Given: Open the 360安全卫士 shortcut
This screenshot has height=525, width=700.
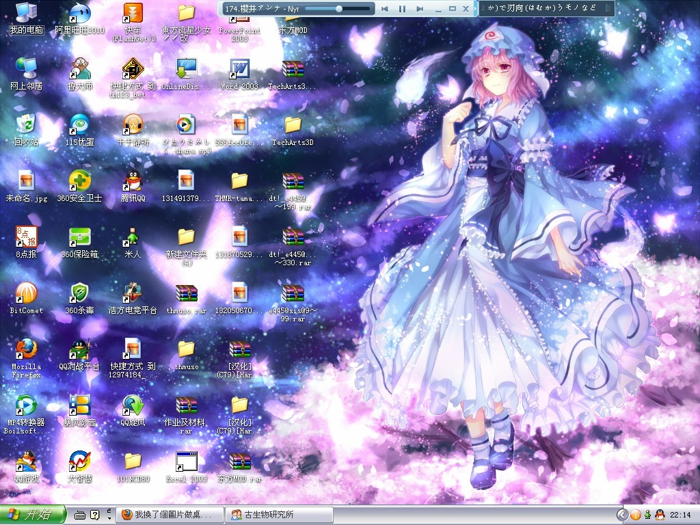Looking at the screenshot, I should (x=80, y=181).
